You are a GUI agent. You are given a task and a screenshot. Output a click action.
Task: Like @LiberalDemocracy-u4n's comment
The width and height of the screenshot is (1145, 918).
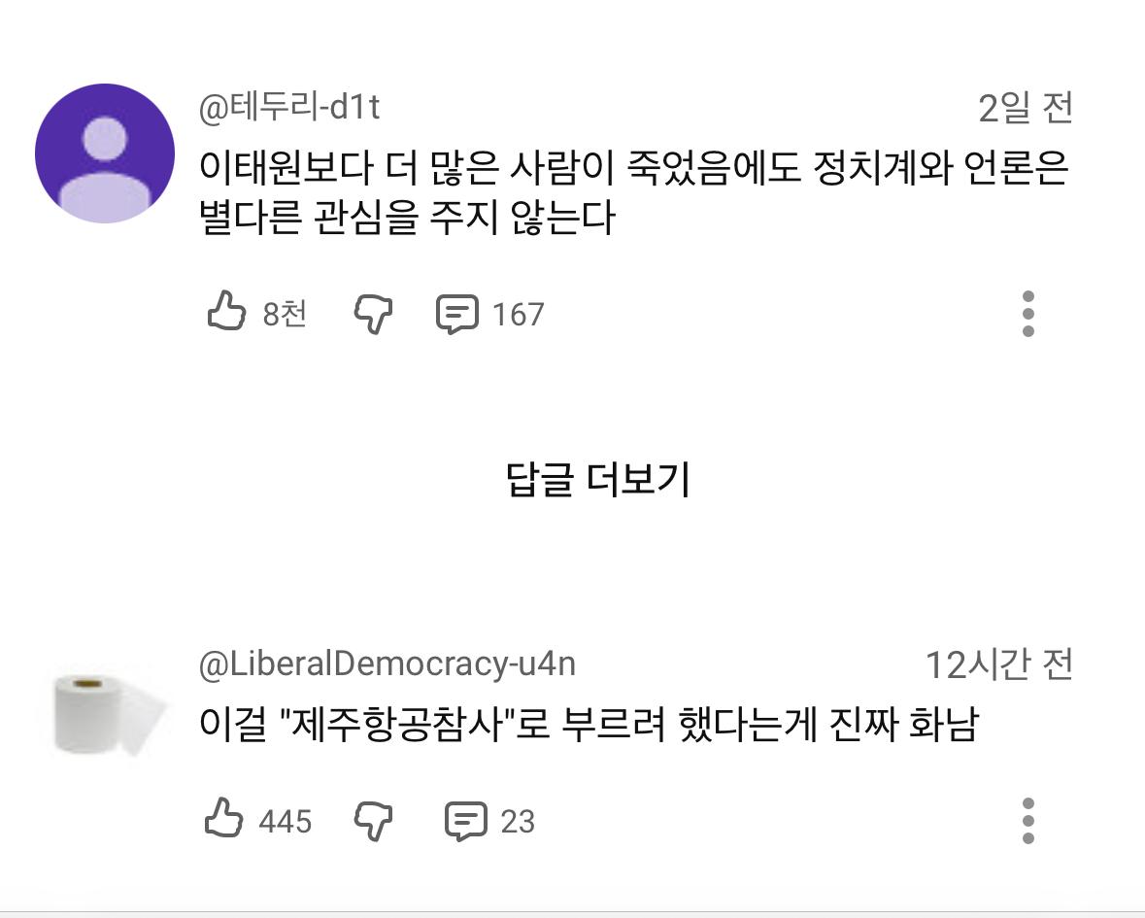click(x=226, y=821)
